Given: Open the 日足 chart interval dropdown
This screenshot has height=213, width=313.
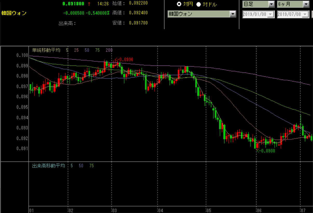Looking at the screenshot, I should (x=271, y=4).
